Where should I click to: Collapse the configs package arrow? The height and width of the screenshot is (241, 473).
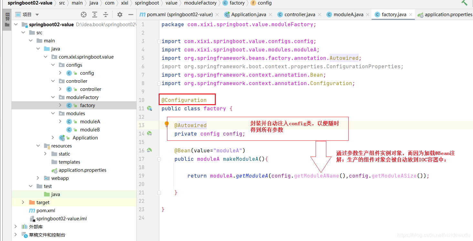point(53,65)
